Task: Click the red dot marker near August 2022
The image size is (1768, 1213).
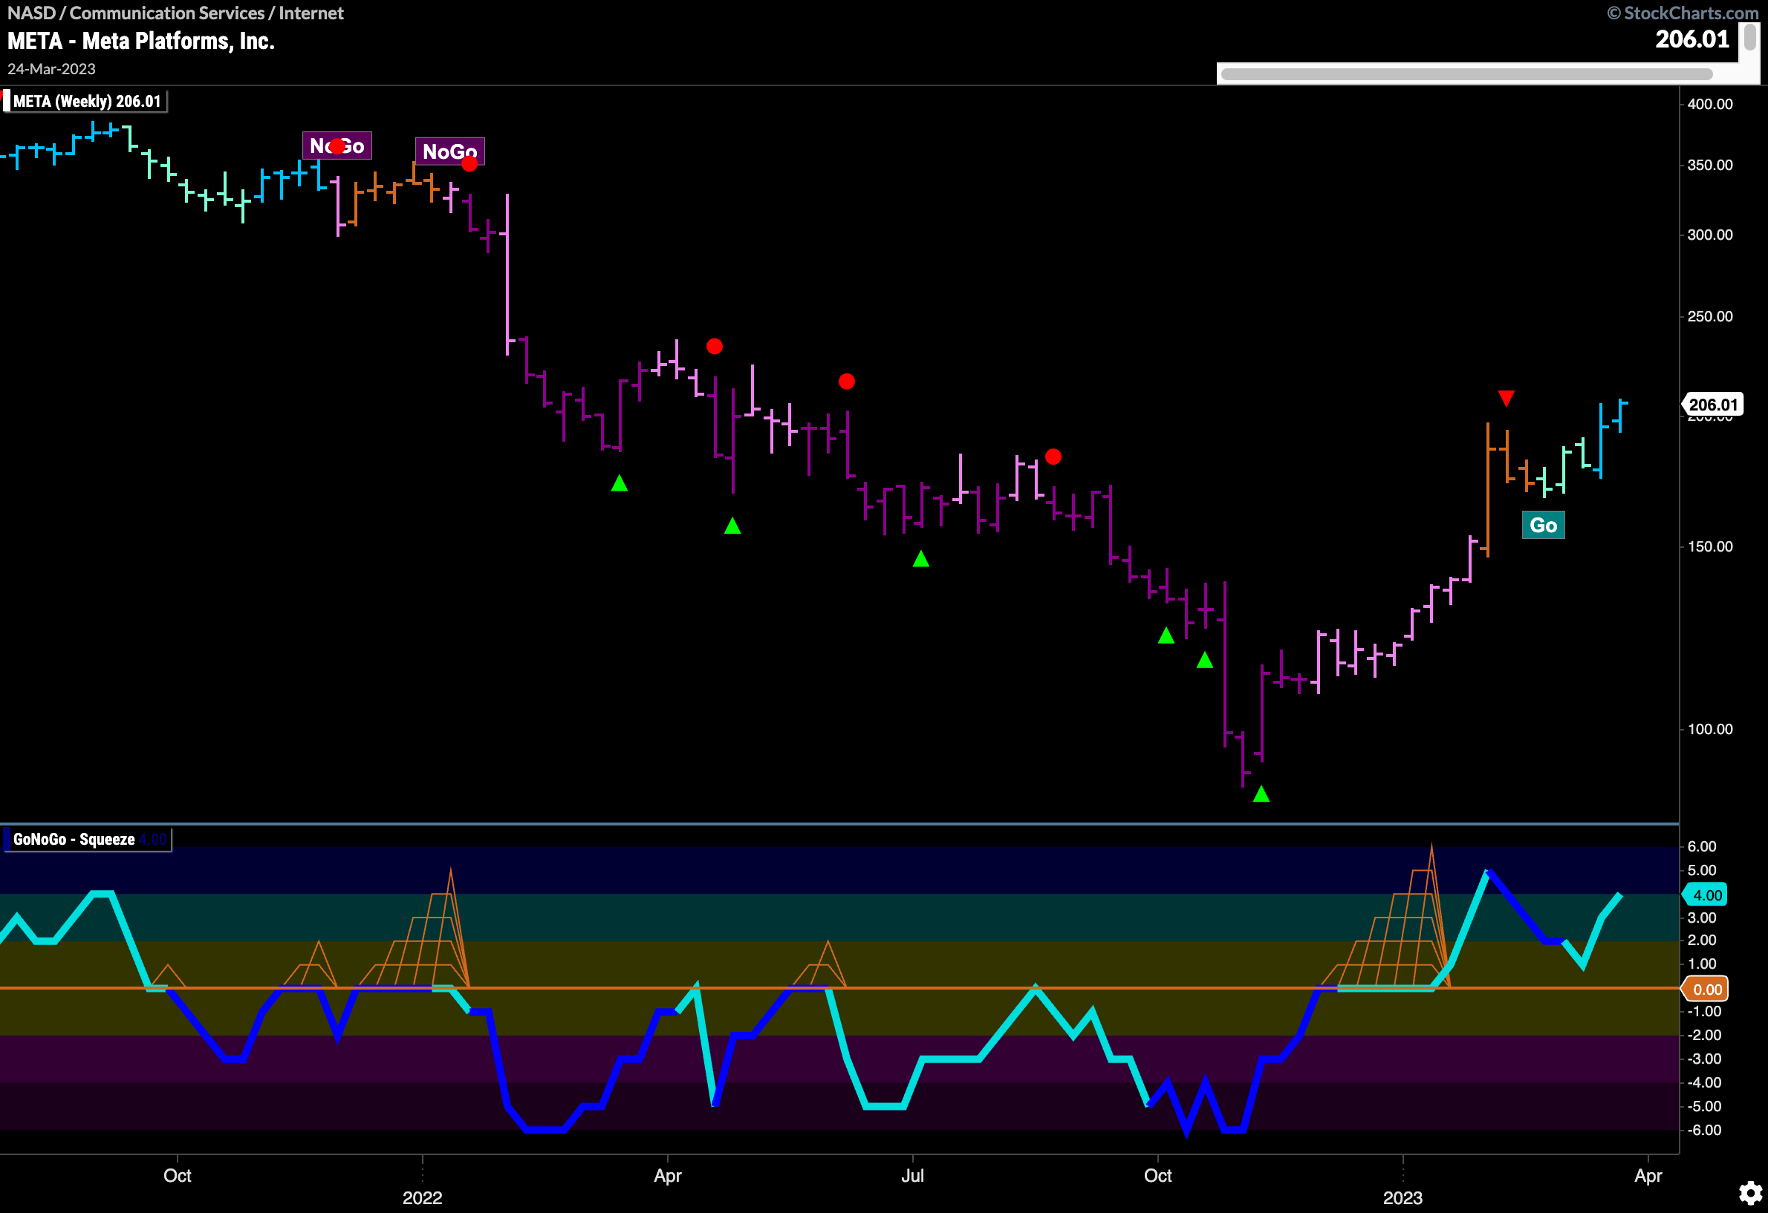Action: pos(1053,457)
